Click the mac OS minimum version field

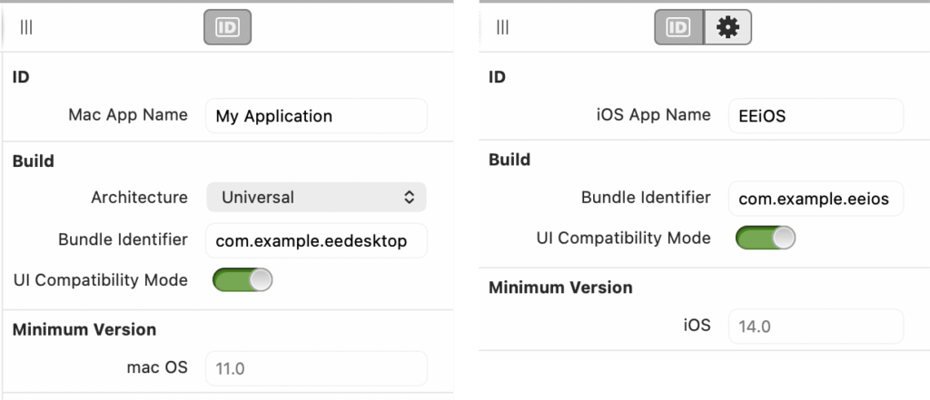click(x=316, y=368)
